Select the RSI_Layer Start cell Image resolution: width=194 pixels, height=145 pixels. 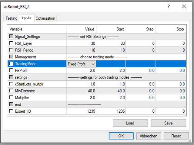coord(111,43)
